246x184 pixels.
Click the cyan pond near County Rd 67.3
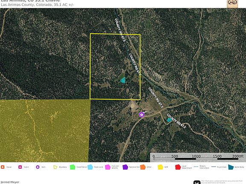(169, 120)
